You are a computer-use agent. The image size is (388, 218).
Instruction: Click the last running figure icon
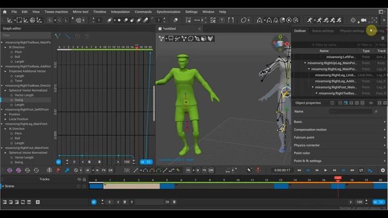(x=339, y=20)
